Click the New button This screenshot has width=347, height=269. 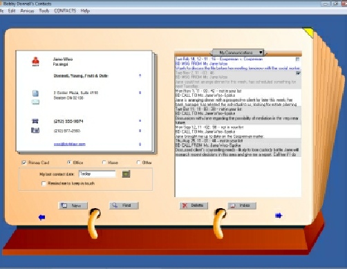[x=73, y=205]
